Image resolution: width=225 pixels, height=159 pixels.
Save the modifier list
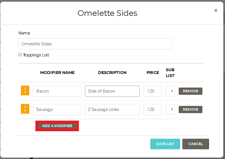coord(165,144)
